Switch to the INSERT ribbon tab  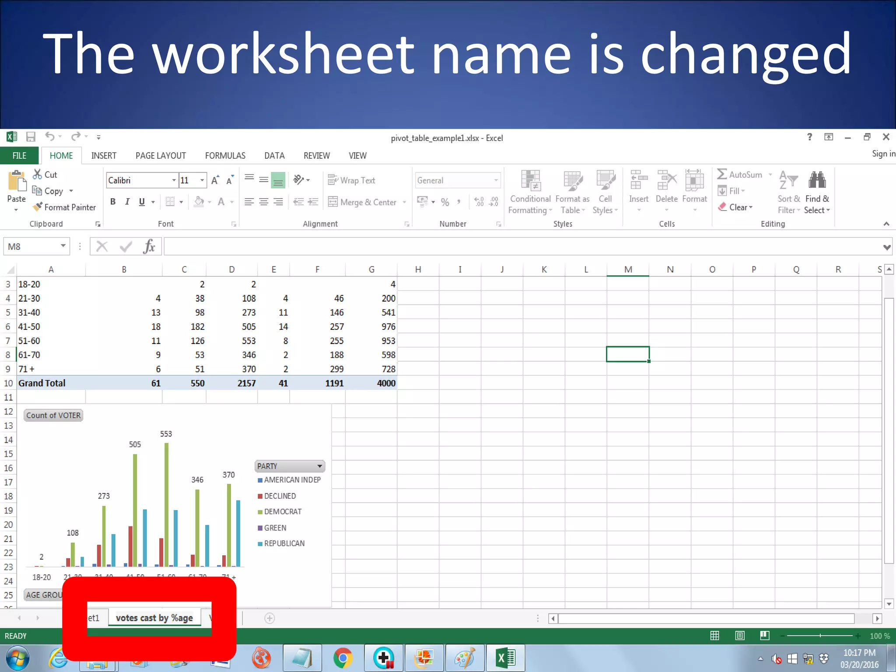pyautogui.click(x=104, y=156)
